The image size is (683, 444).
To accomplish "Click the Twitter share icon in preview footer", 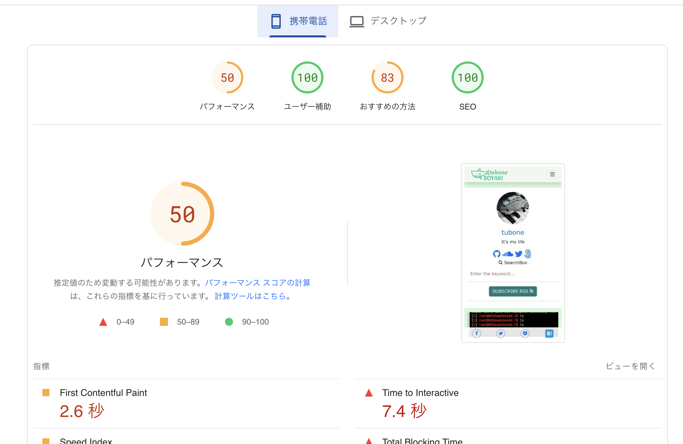I will [x=501, y=333].
